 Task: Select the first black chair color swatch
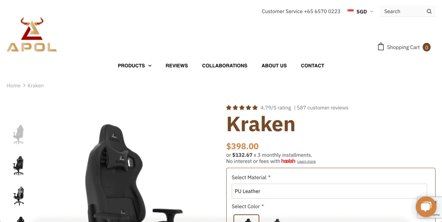click(x=246, y=219)
